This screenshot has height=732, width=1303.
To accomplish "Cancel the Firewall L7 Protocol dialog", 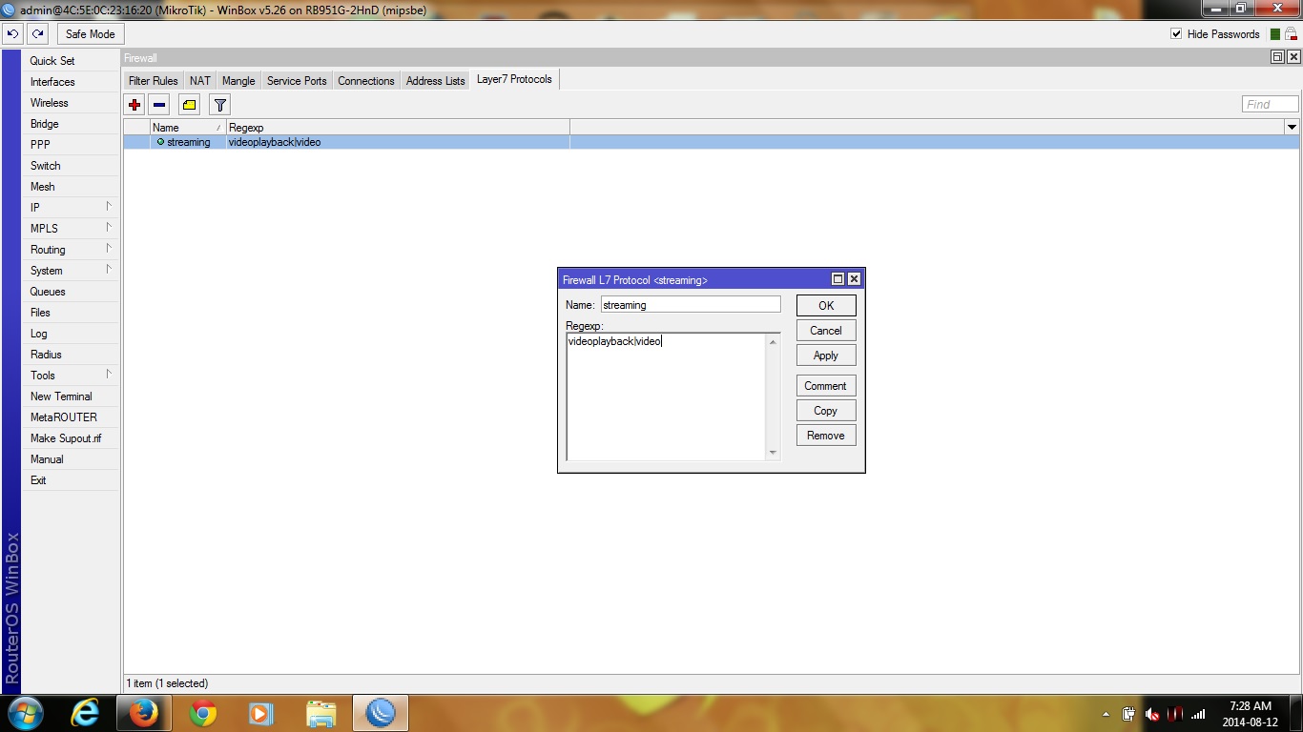I will coord(825,330).
